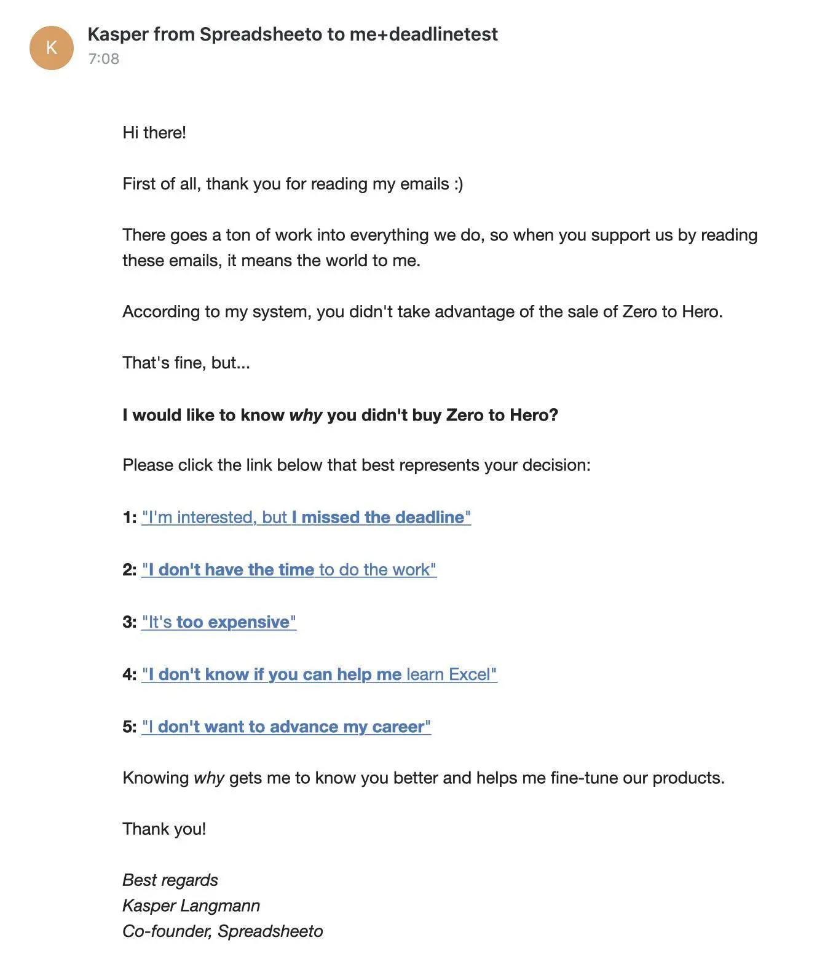
Task: Click the sender line "Kasper from Spreadsheeto"
Action: point(205,34)
